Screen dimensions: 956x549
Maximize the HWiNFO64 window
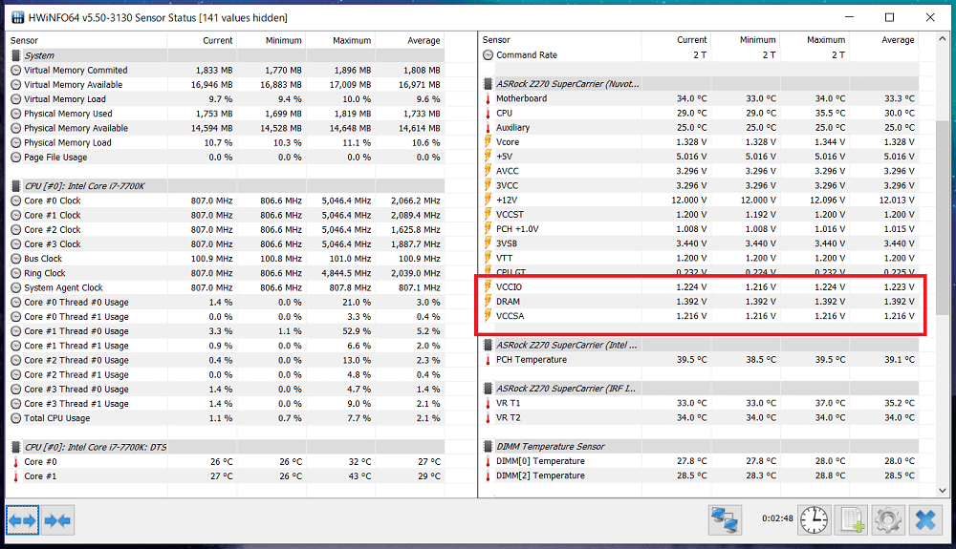tap(889, 17)
